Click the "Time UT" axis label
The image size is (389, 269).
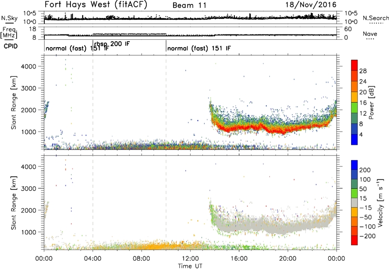190,266
